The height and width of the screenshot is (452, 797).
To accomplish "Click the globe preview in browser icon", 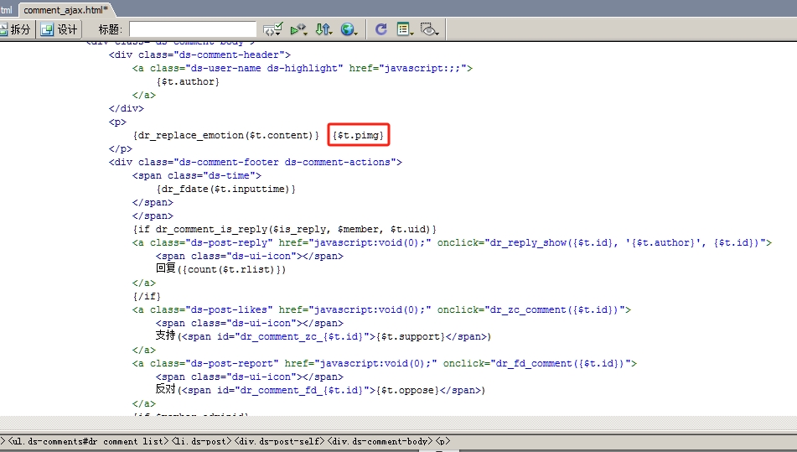I will point(349,29).
